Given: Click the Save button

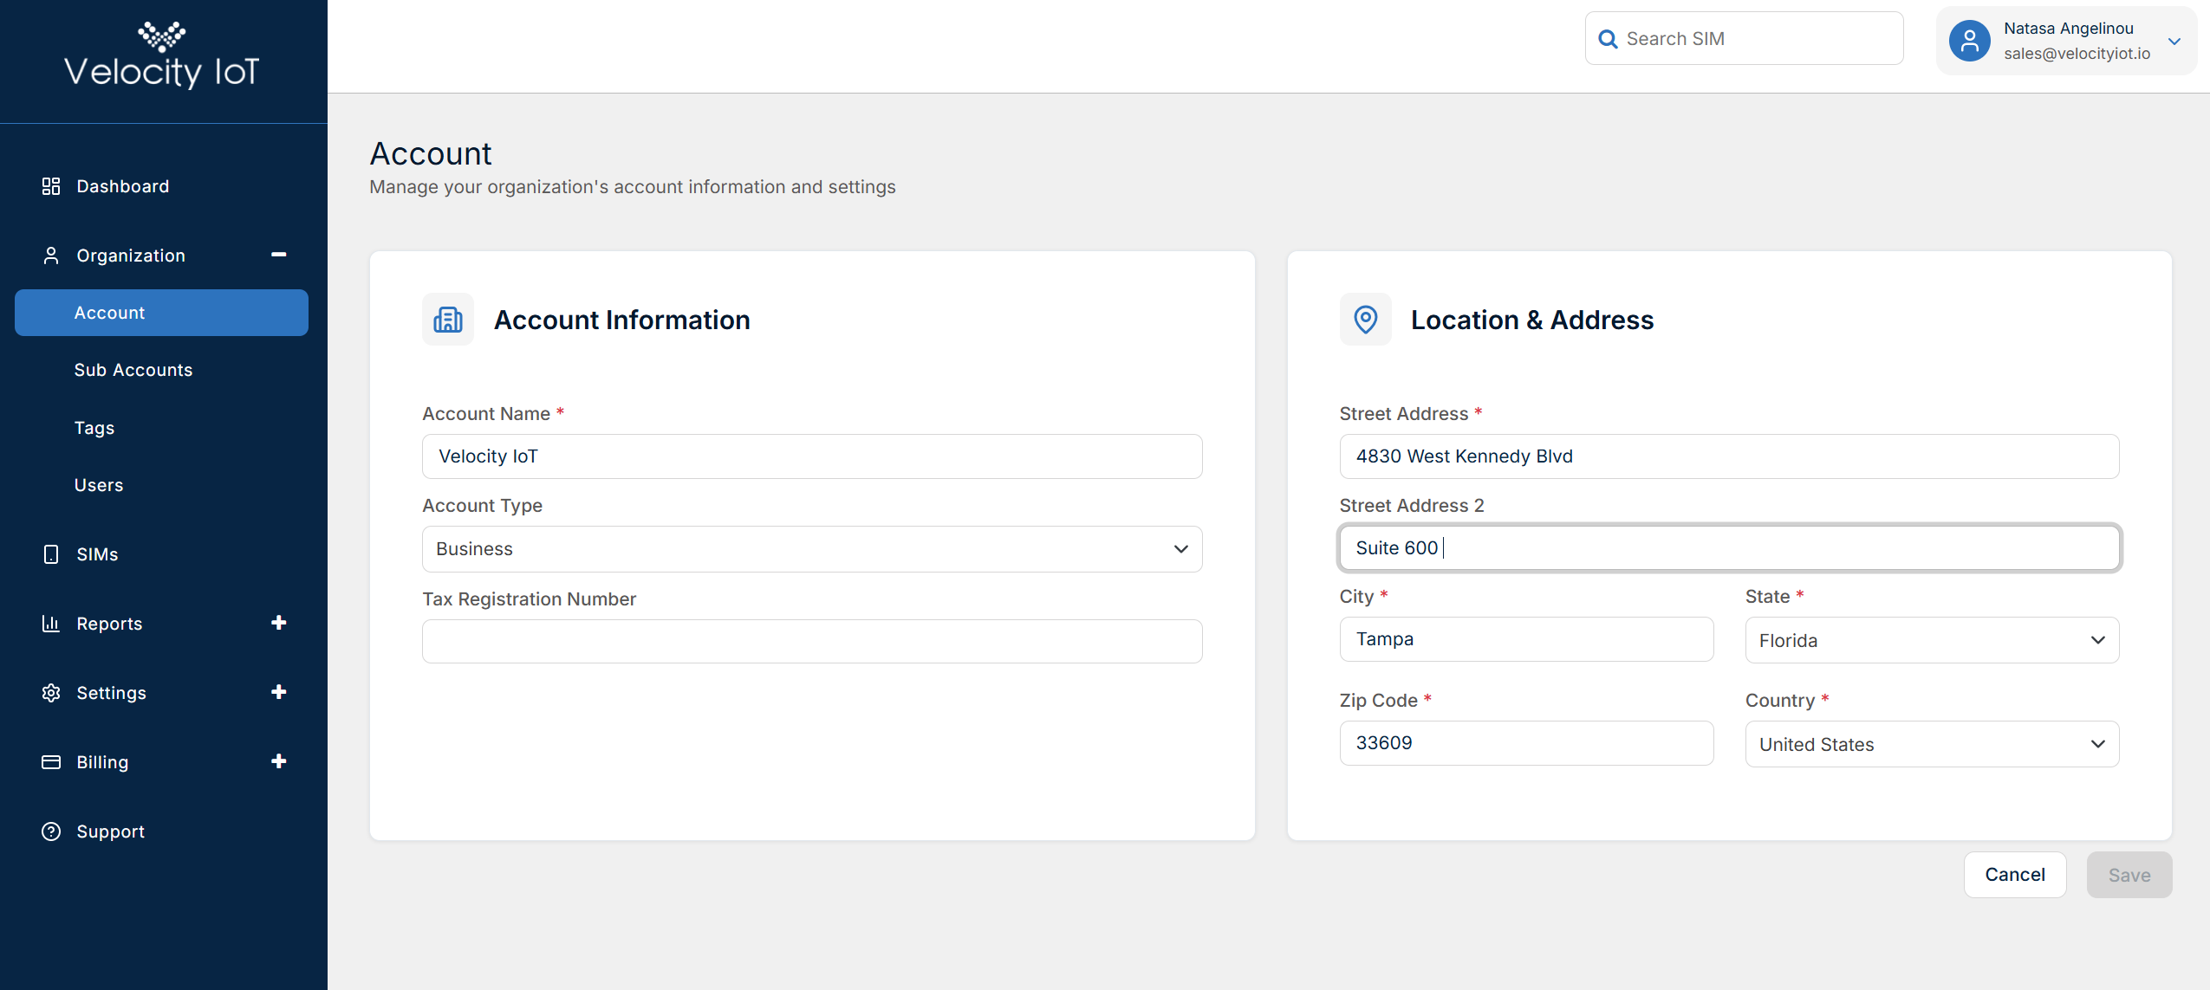Looking at the screenshot, I should (x=2129, y=875).
